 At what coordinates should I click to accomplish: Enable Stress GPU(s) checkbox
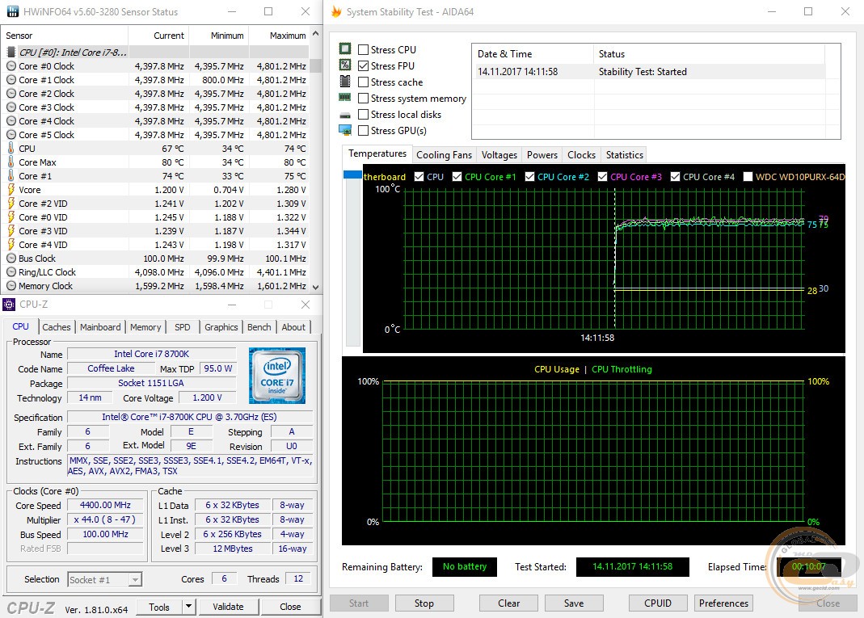tap(363, 131)
